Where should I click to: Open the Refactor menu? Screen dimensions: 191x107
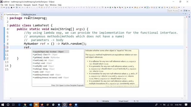coord(19,5)
